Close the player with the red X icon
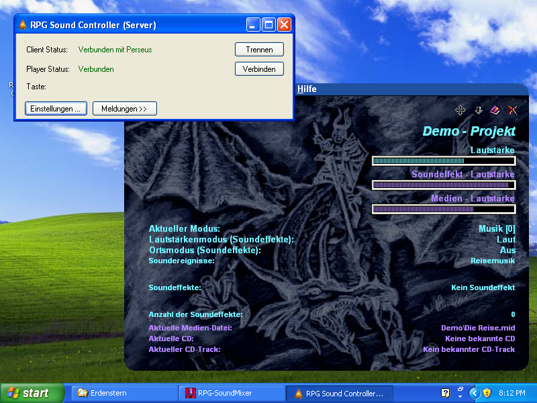 pos(513,110)
